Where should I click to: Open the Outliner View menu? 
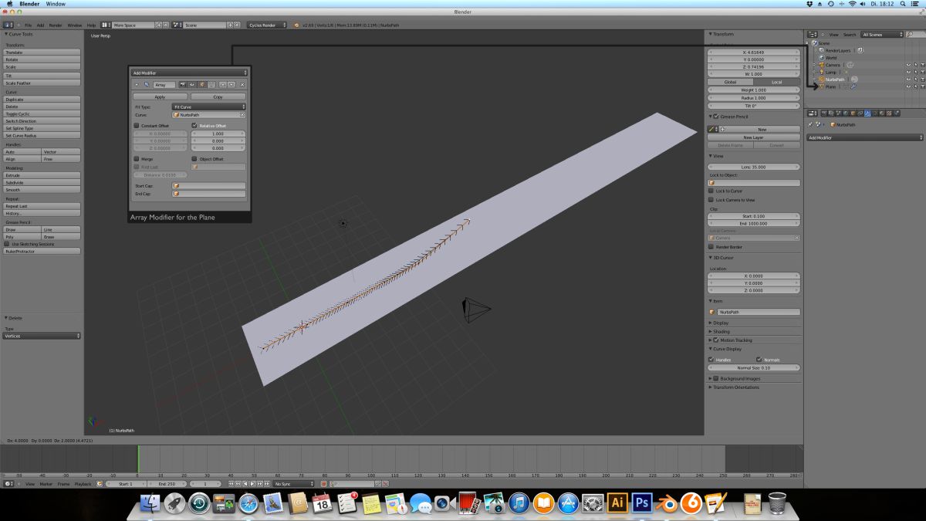click(833, 35)
